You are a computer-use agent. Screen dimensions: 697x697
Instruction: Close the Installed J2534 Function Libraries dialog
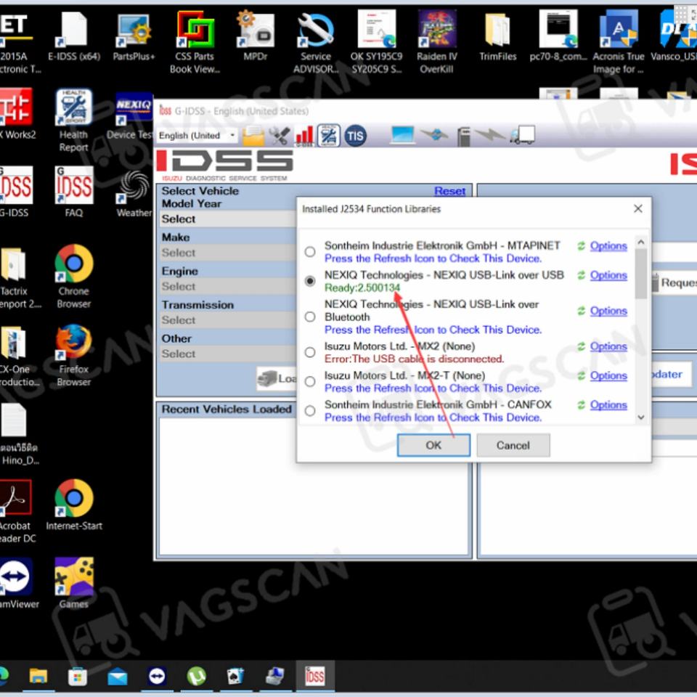638,208
